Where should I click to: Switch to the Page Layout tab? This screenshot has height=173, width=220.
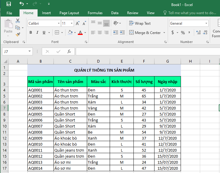(69, 13)
